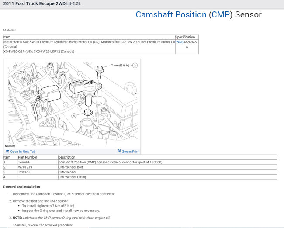This screenshot has width=284, height=228.
Task: Select the Motorcraft SAE 5W-20 oil item cell
Action: tap(89, 47)
